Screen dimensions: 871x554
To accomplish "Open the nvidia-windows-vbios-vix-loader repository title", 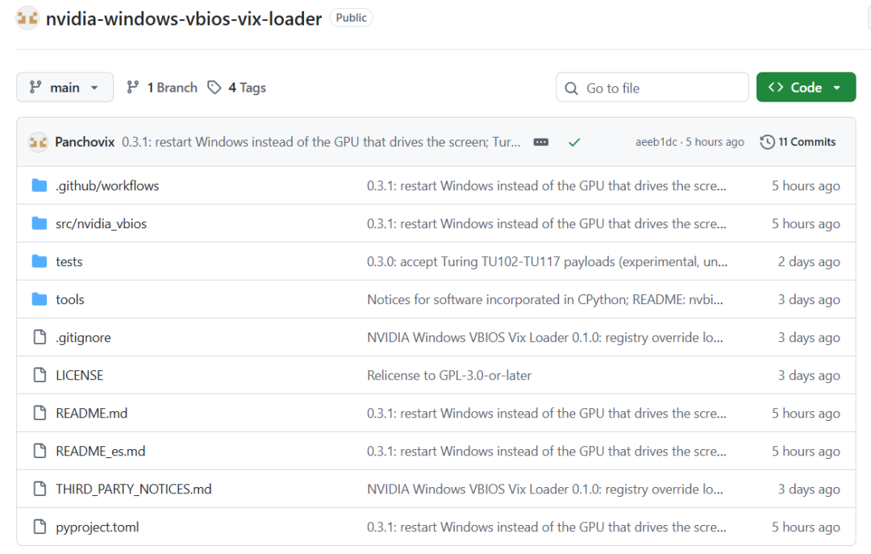I will [184, 19].
